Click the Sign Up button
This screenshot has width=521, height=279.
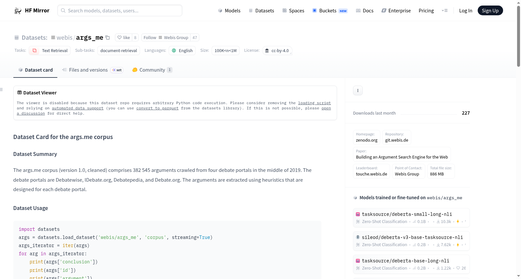tap(490, 10)
